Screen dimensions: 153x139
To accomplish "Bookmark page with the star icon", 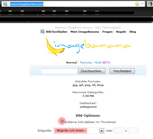I will (x=137, y=4).
